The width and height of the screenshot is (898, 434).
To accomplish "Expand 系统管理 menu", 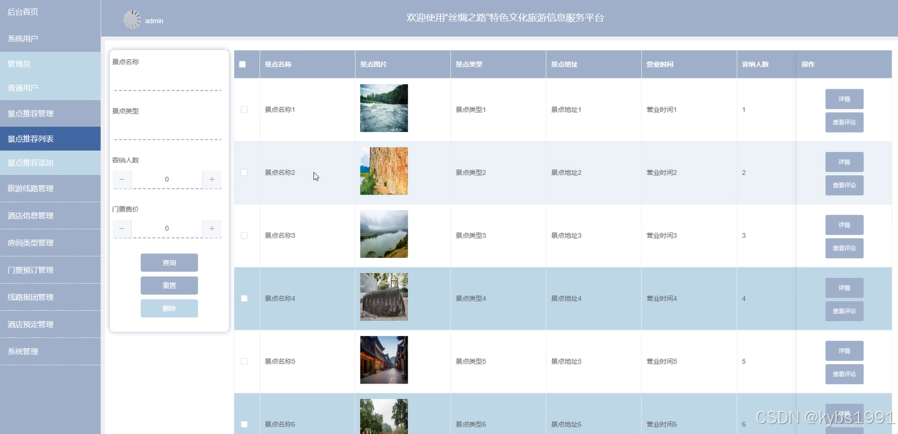I will click(x=50, y=352).
